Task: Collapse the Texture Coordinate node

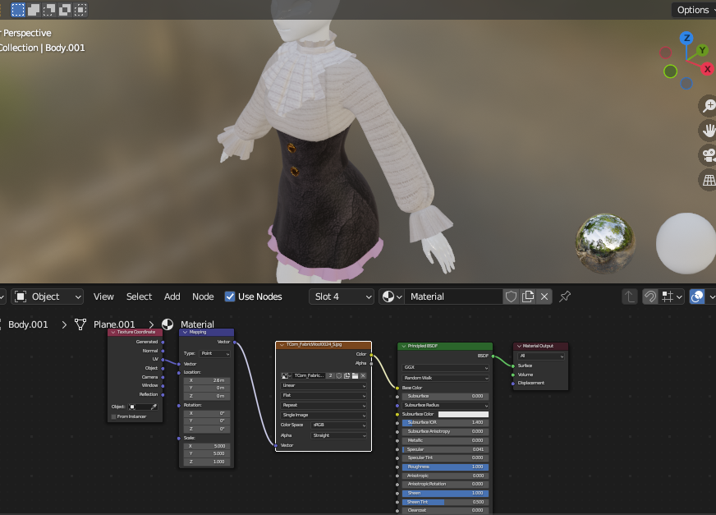Action: [113, 332]
